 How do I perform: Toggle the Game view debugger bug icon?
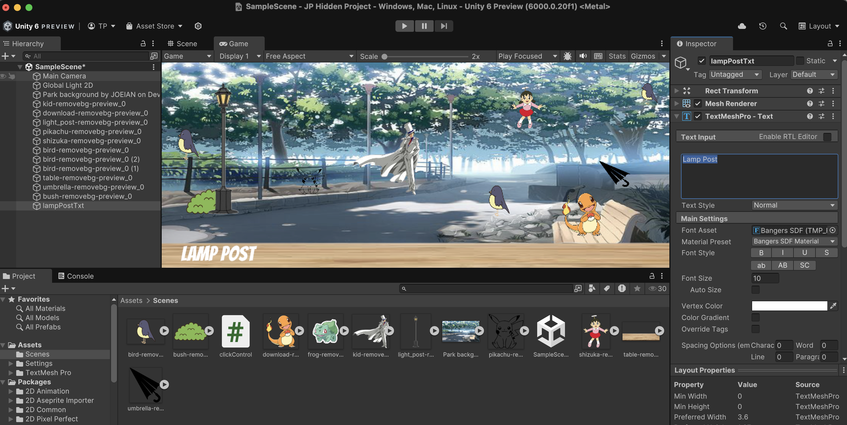coord(567,56)
